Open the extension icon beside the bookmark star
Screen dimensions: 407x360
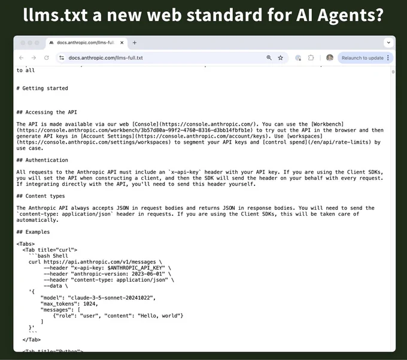(x=298, y=58)
